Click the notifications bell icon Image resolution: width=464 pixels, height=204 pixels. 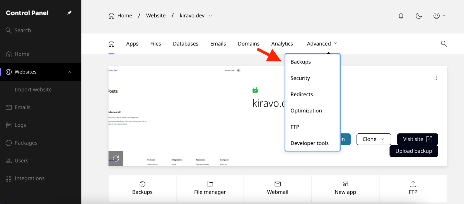[x=401, y=16]
